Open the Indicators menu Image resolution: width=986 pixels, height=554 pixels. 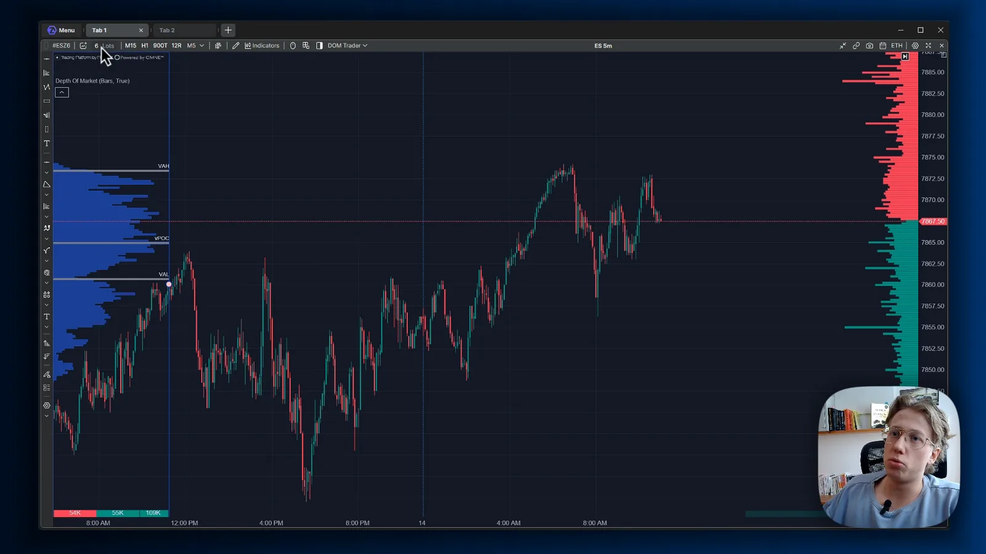click(262, 46)
